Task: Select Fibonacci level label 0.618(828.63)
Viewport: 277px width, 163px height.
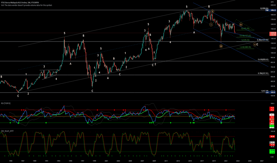Action: point(263,60)
